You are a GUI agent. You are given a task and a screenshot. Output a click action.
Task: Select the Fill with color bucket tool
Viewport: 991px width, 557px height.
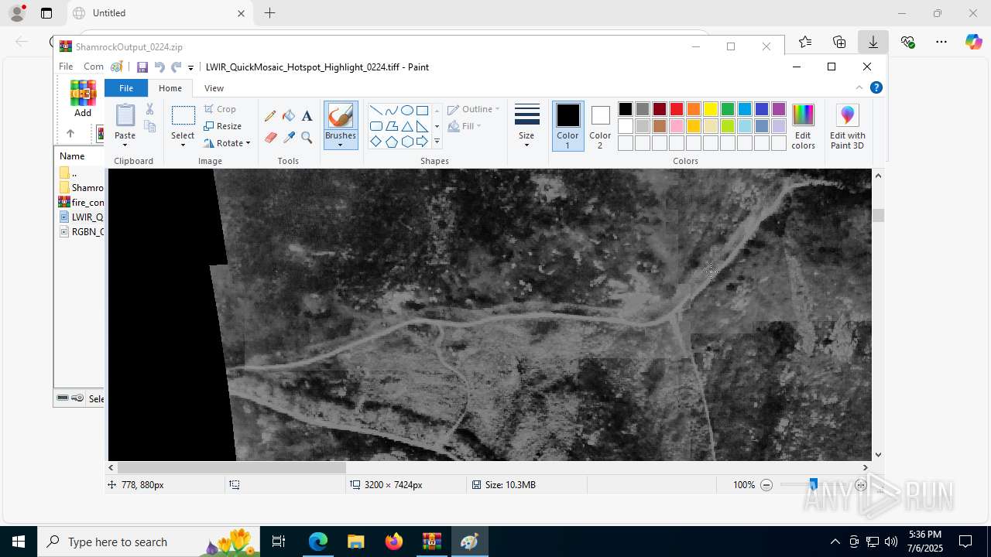coord(289,116)
